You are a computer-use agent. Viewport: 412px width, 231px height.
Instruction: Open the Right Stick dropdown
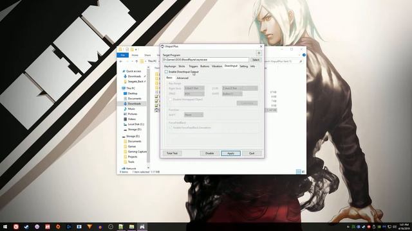194,89
